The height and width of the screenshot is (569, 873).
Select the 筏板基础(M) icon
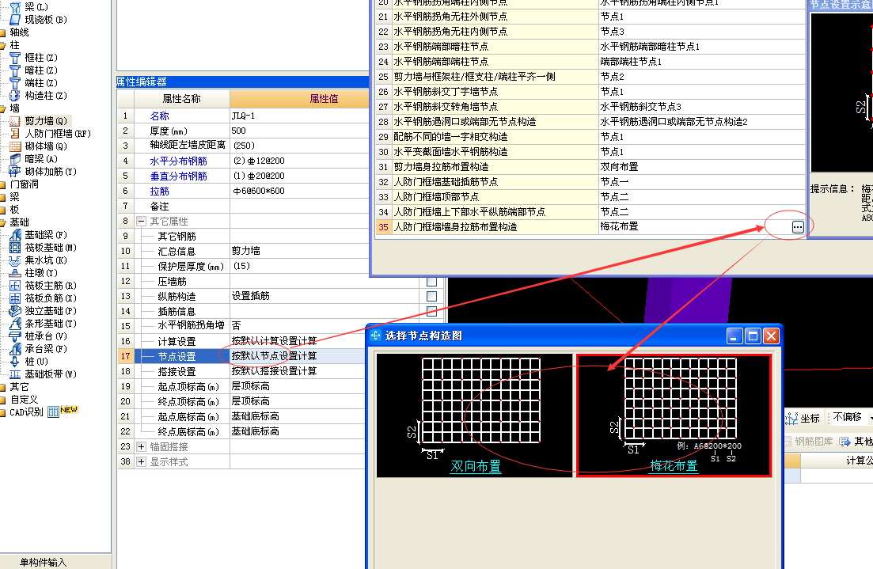pyautogui.click(x=15, y=248)
